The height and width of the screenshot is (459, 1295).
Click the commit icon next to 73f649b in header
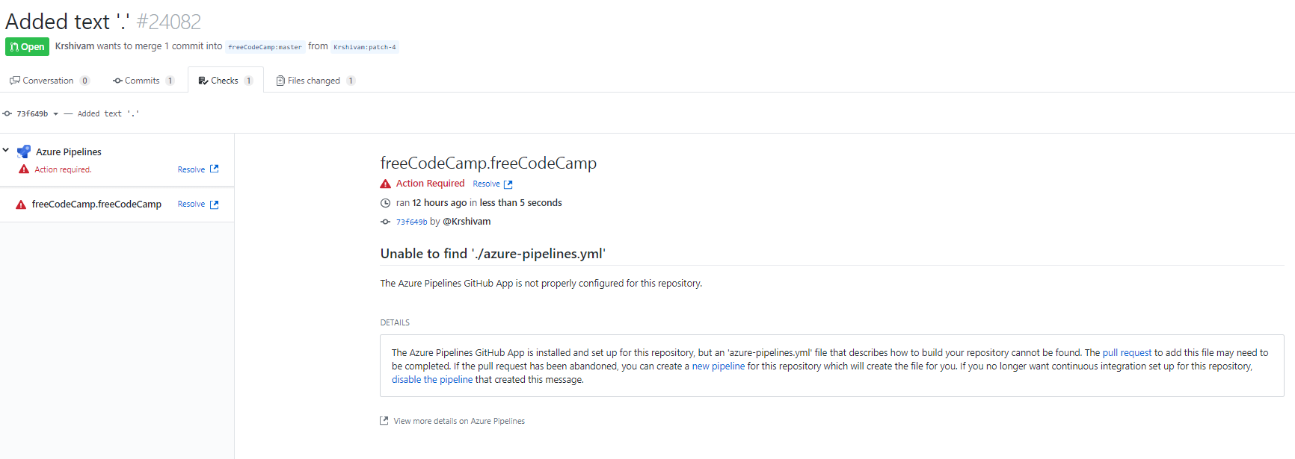tap(7, 113)
